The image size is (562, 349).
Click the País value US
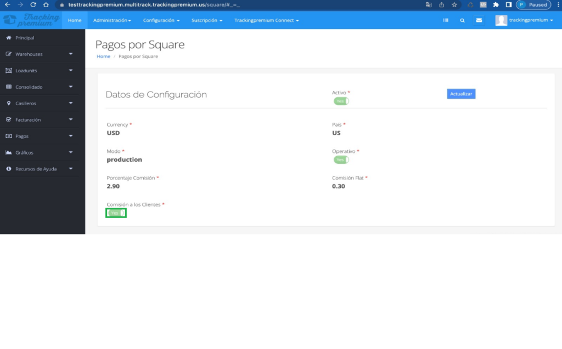[336, 133]
